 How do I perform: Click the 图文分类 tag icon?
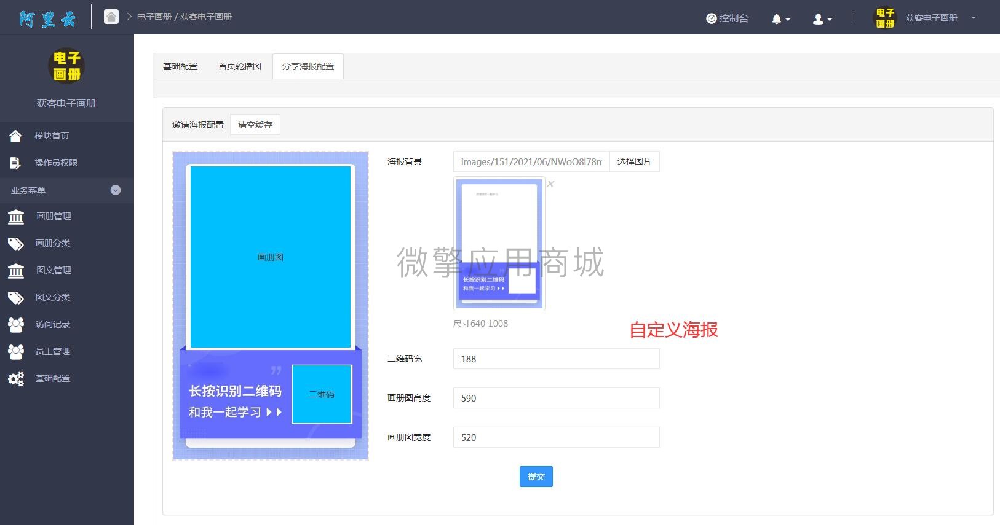click(16, 298)
